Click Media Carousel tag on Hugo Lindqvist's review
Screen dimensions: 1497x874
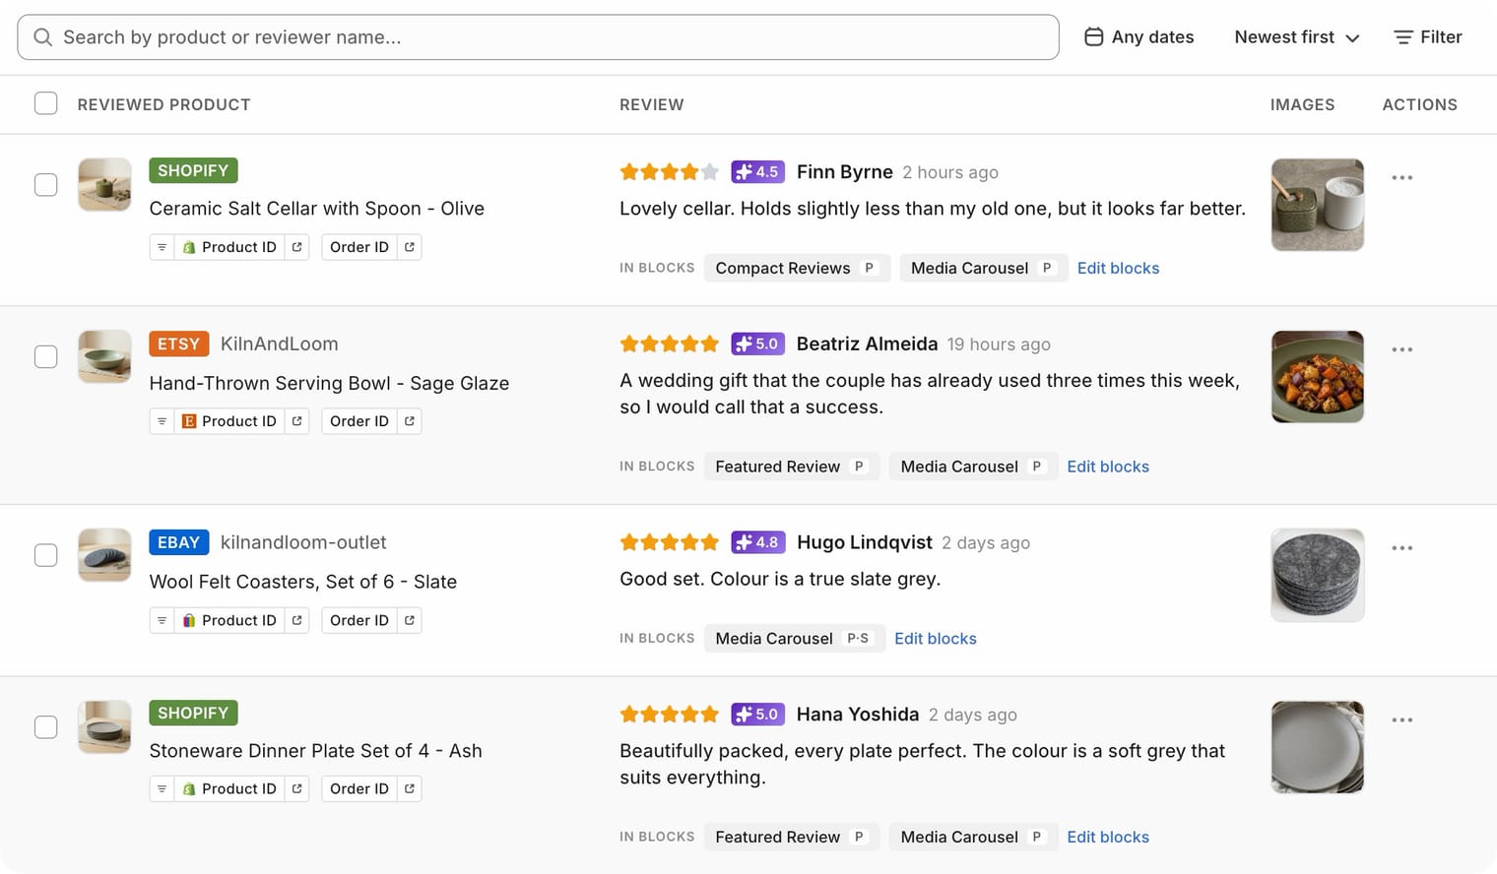(x=795, y=639)
